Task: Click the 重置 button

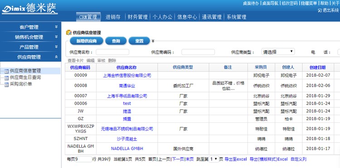Action: 139,41
